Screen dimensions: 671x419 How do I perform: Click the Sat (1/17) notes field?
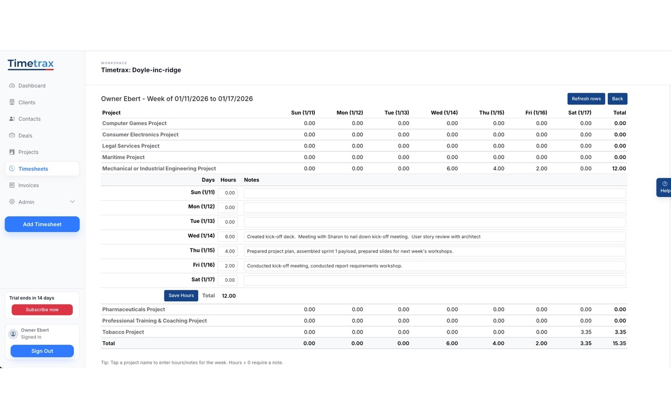(434, 280)
